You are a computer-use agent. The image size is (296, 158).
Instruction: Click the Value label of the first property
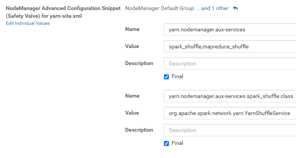(132, 46)
